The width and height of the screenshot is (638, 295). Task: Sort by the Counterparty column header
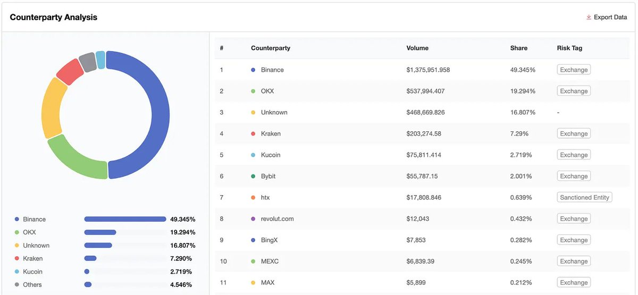[271, 48]
